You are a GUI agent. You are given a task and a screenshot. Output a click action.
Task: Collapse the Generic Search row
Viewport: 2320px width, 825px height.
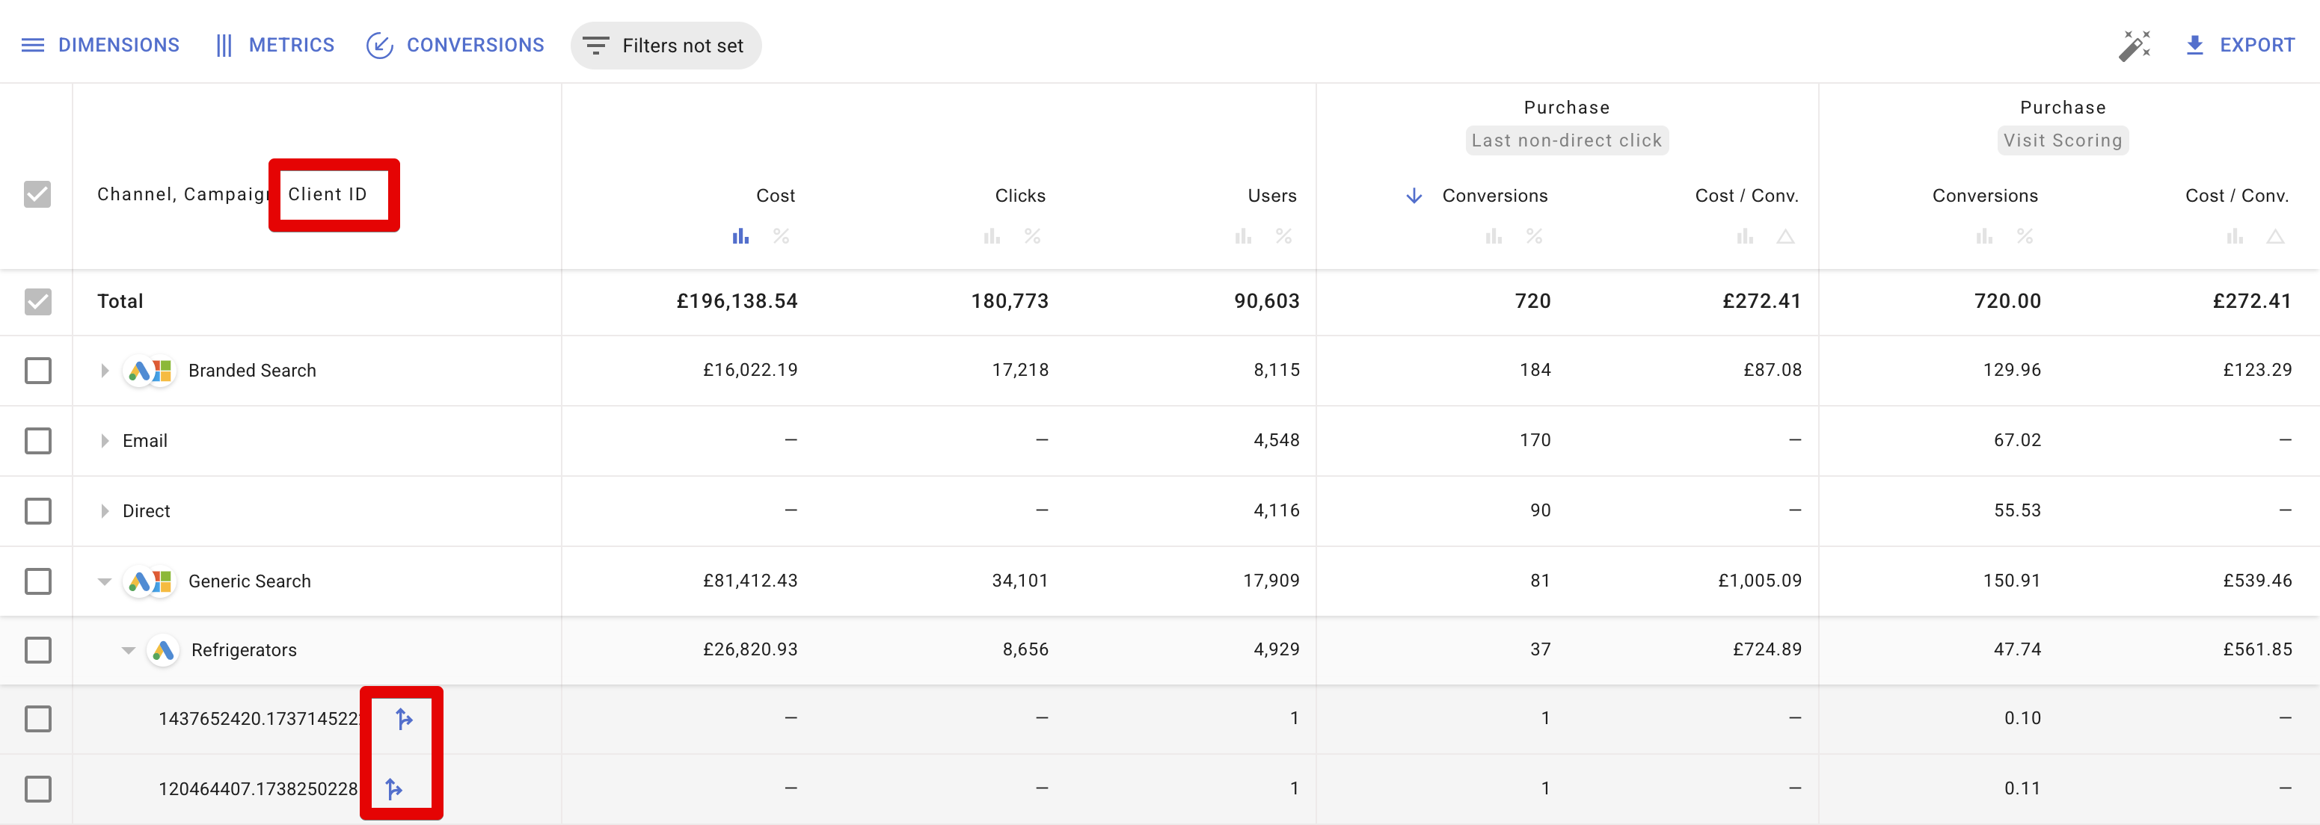click(x=102, y=581)
